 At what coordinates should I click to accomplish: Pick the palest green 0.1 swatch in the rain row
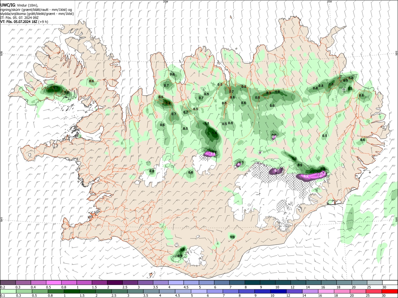(x=8, y=291)
